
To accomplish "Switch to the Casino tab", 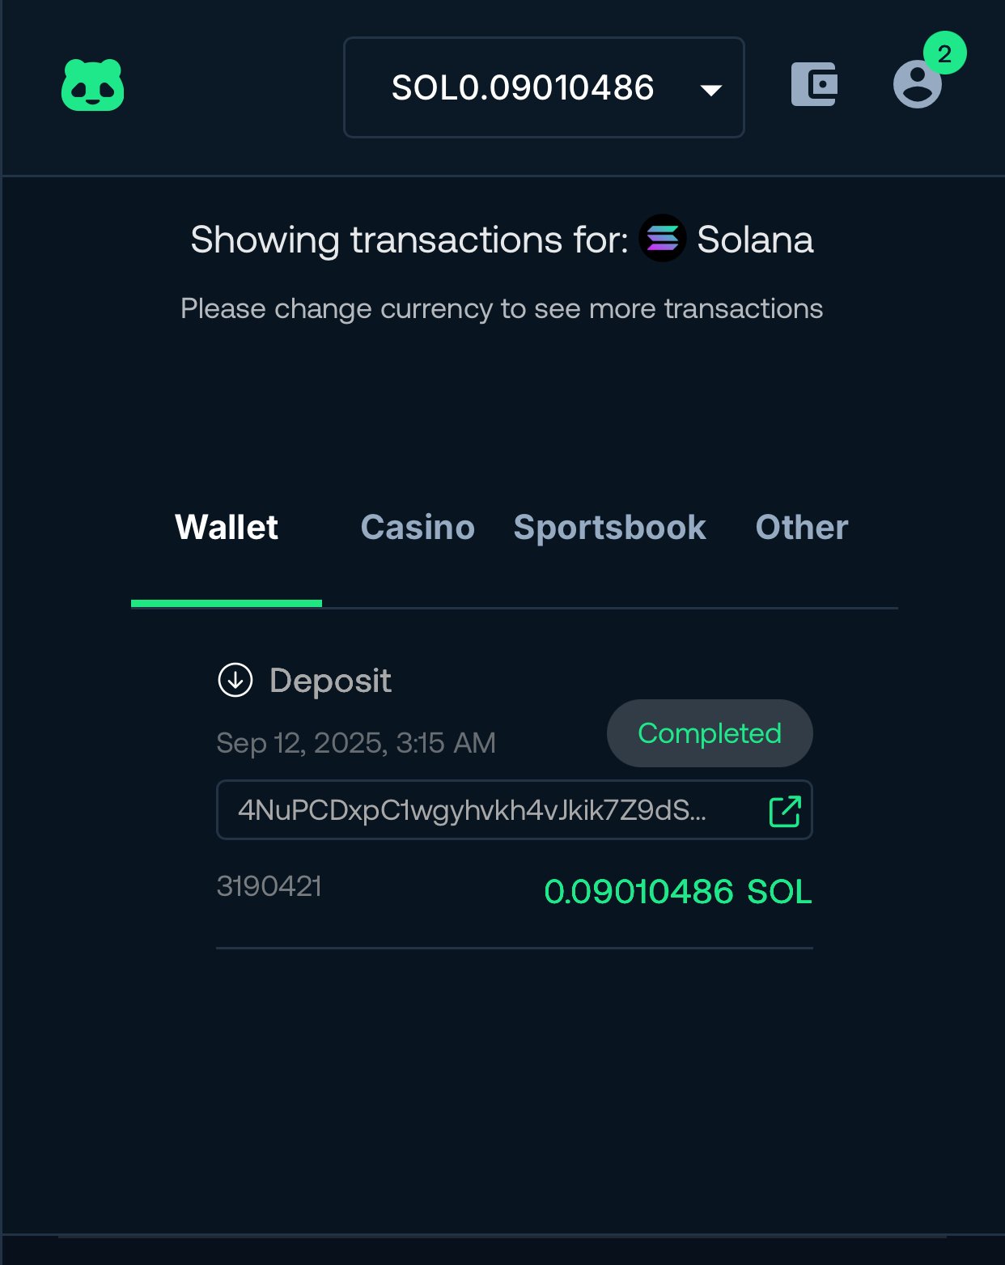I will point(418,528).
